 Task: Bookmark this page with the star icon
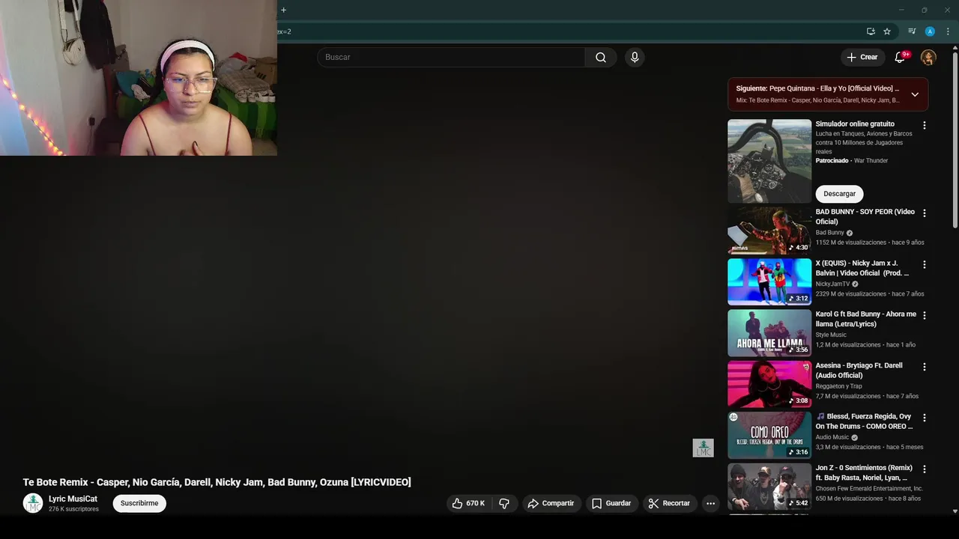coord(887,31)
